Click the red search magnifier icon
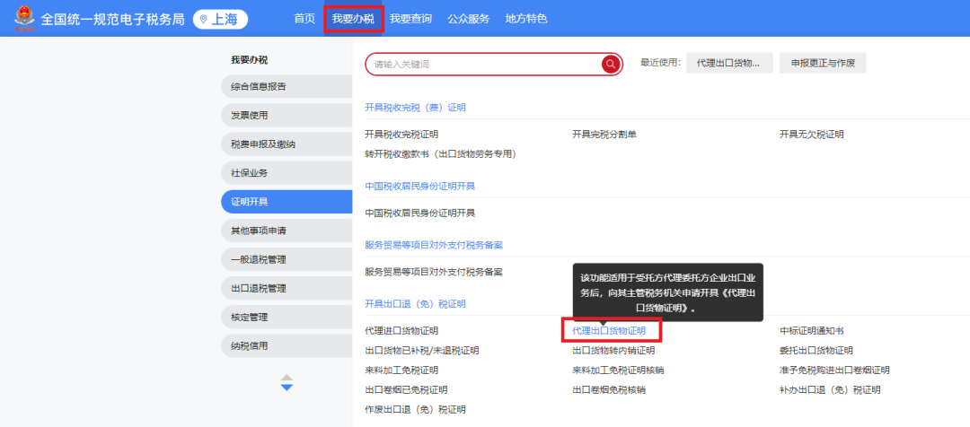 [x=611, y=64]
